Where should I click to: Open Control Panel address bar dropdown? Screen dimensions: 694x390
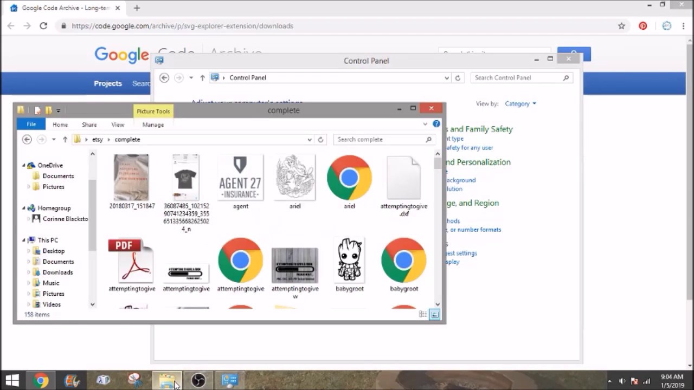pos(447,77)
